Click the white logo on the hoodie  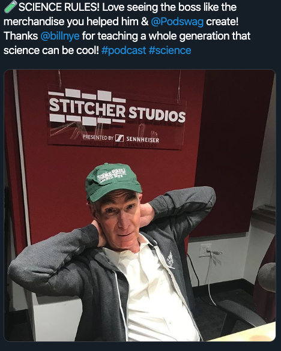(x=171, y=259)
